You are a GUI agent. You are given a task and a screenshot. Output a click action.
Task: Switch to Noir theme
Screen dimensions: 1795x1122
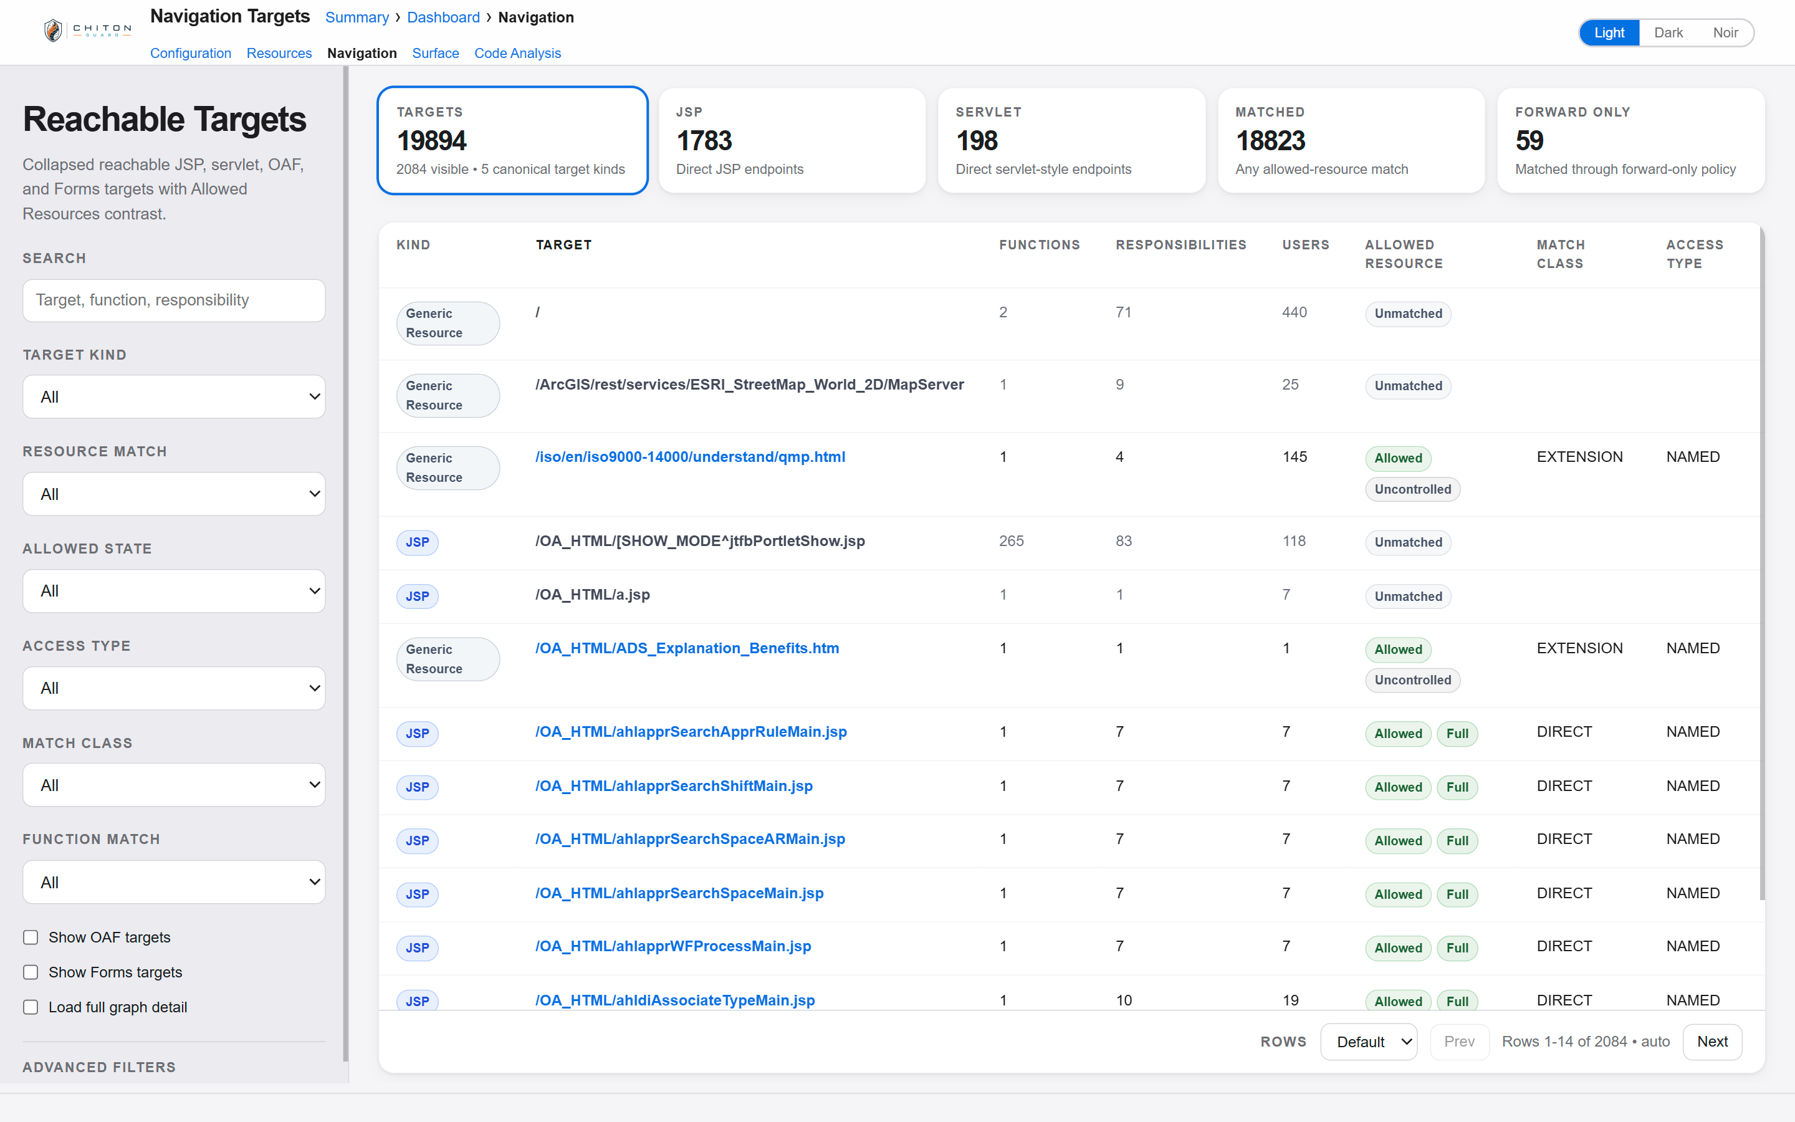pos(1725,32)
